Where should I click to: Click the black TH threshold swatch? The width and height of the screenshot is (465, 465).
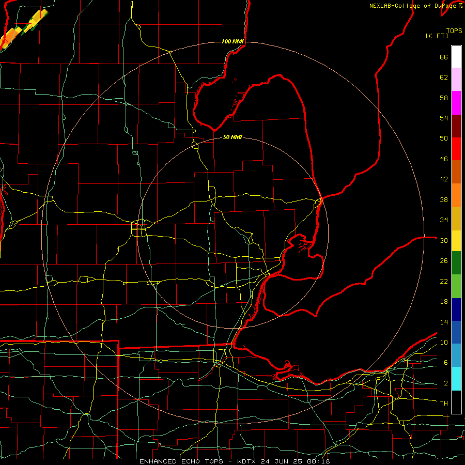tap(456, 402)
